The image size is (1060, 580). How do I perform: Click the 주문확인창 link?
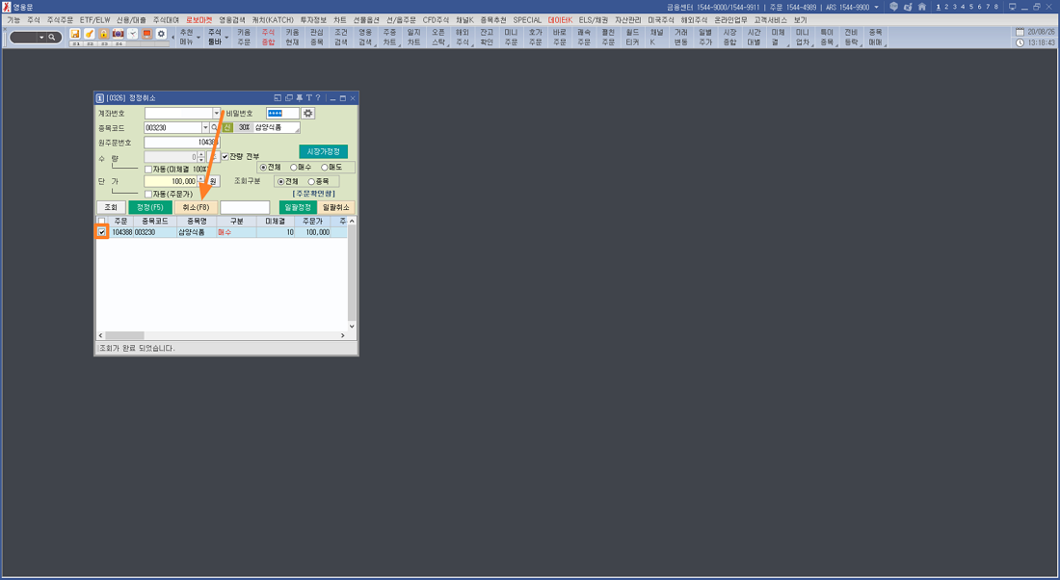(314, 194)
